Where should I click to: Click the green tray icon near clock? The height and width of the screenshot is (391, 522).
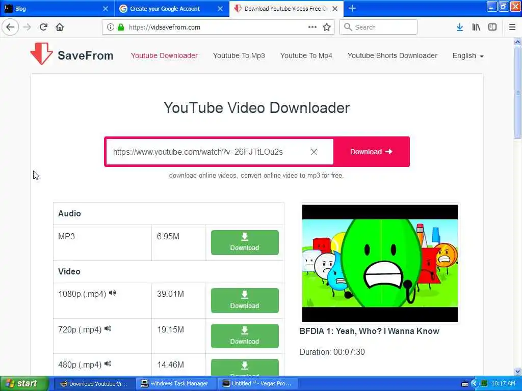(484, 383)
